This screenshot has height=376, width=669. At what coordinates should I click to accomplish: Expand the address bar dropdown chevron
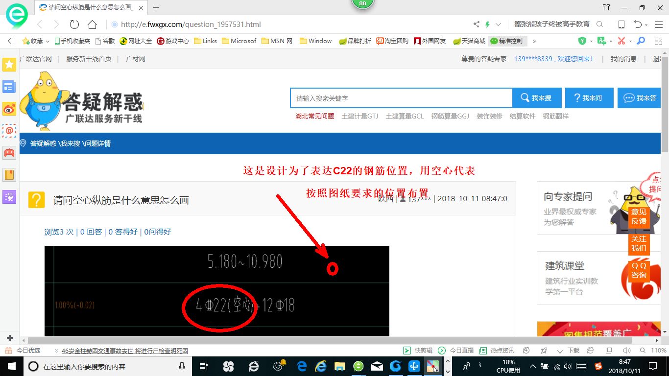coord(499,24)
